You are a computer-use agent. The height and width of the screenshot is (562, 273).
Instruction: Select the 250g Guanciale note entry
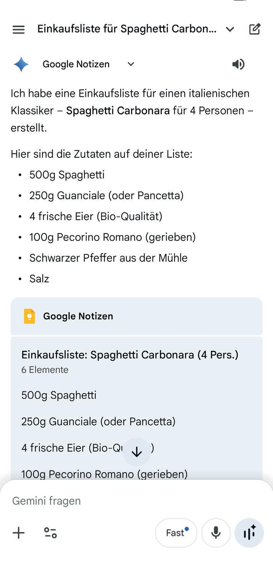click(x=98, y=422)
